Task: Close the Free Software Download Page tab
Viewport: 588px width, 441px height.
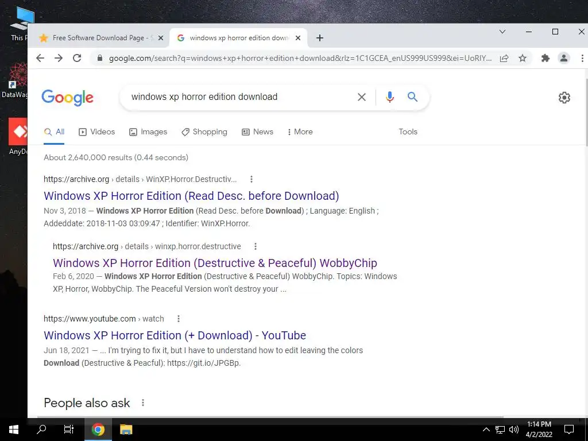Action: 161,38
